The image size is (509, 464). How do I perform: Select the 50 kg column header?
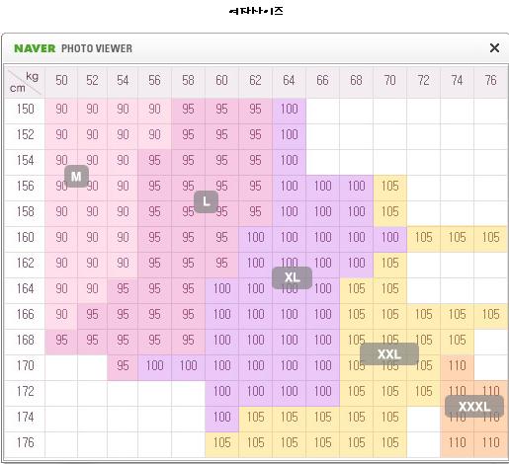61,82
